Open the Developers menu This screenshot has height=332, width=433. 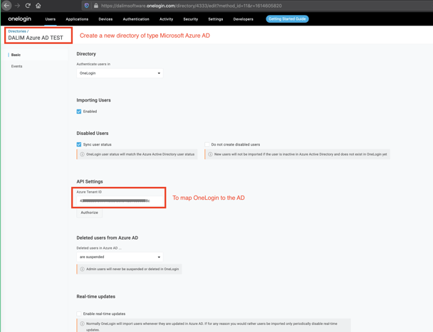click(243, 19)
